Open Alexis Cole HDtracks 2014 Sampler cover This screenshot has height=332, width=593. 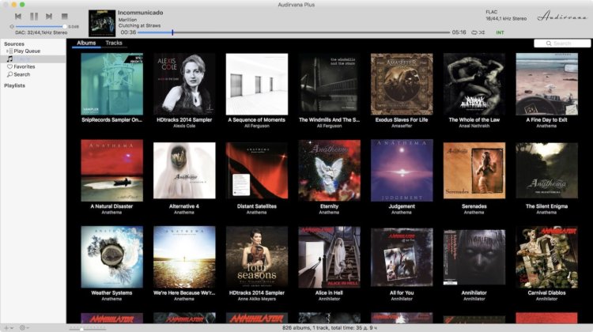click(x=184, y=84)
